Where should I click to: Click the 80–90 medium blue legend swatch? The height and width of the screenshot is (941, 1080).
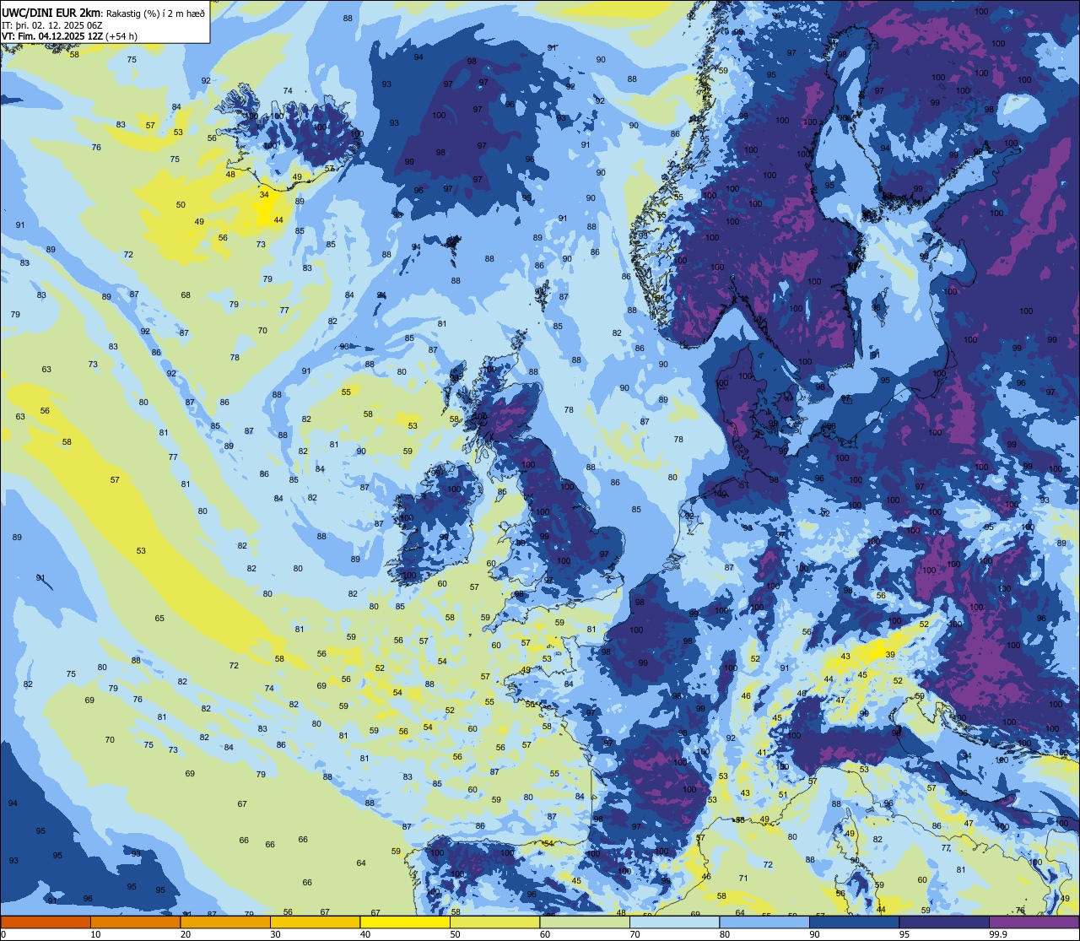764,922
